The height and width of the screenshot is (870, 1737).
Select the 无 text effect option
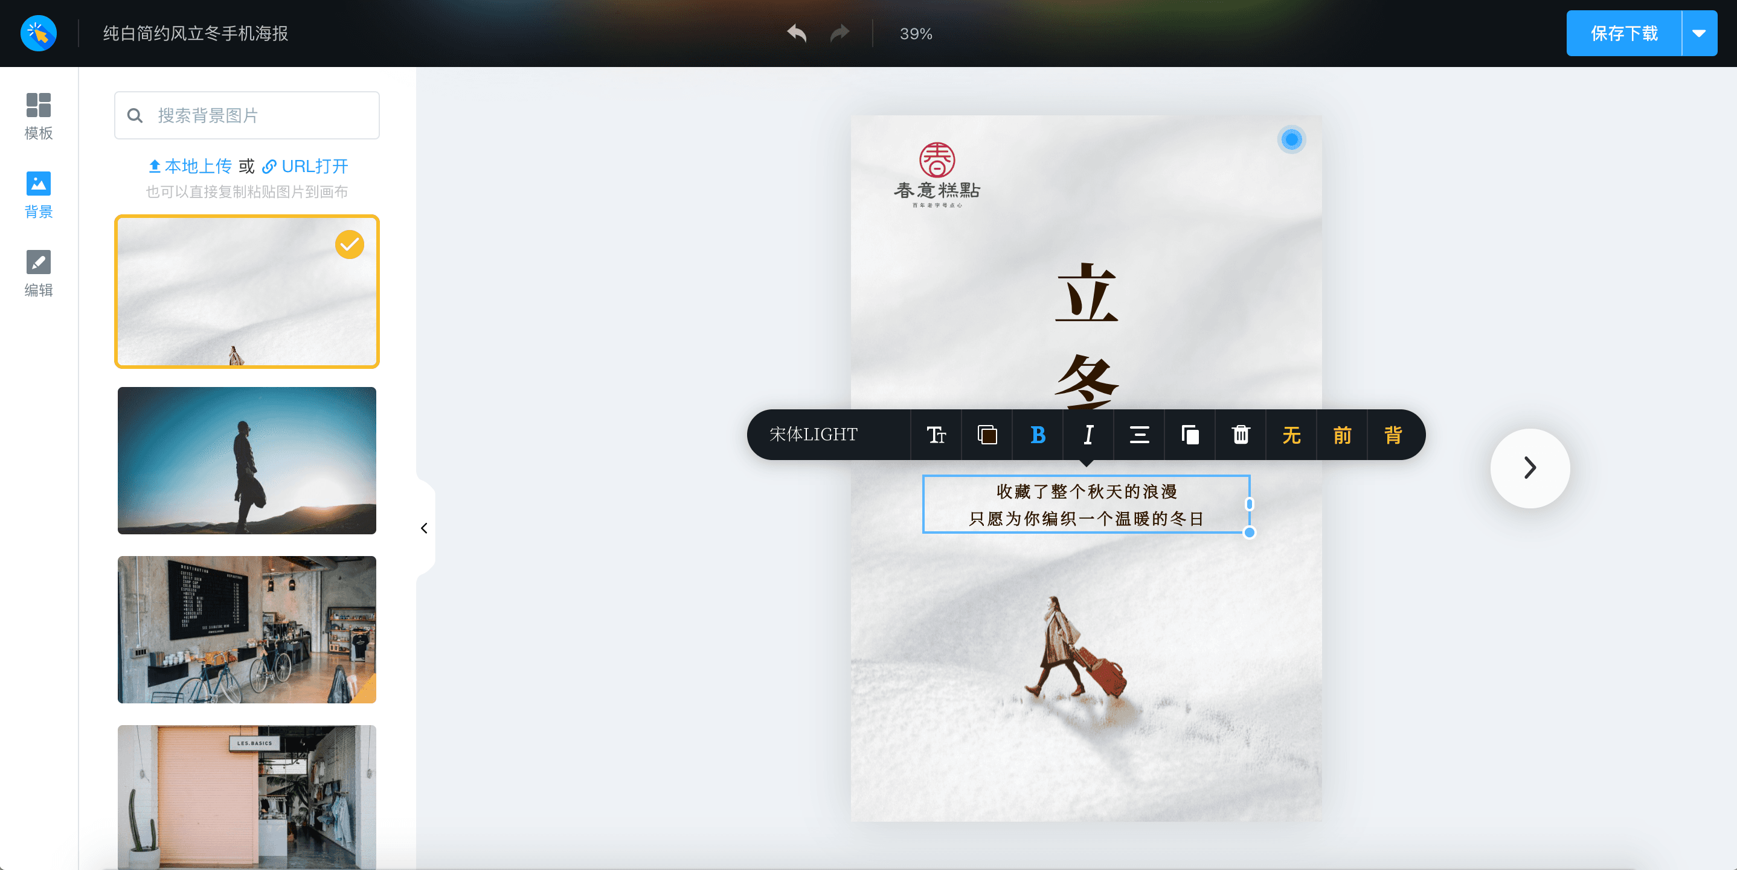(1291, 435)
